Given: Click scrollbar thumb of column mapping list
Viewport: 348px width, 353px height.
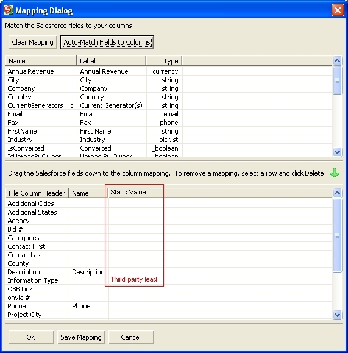Looking at the screenshot, I should click(x=337, y=235).
